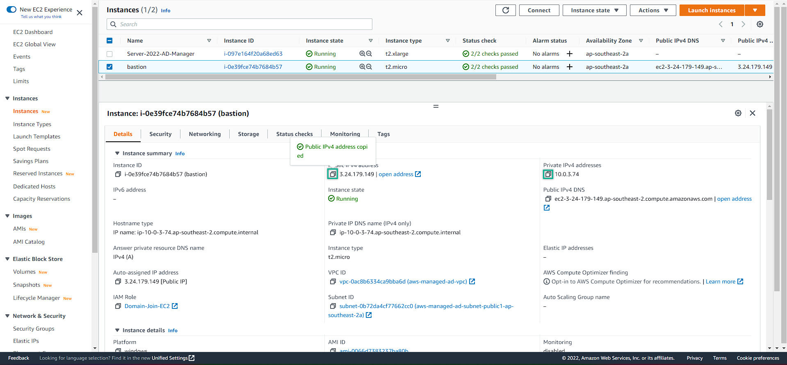
Task: Open Security Groups in the sidebar
Action: tap(34, 329)
